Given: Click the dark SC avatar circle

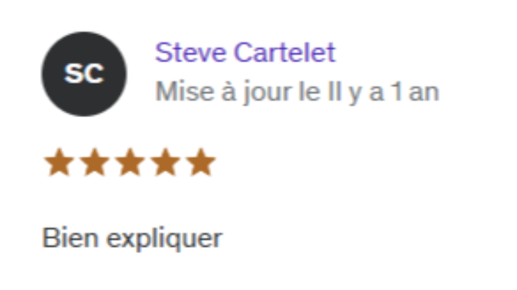Looking at the screenshot, I should click(x=84, y=74).
